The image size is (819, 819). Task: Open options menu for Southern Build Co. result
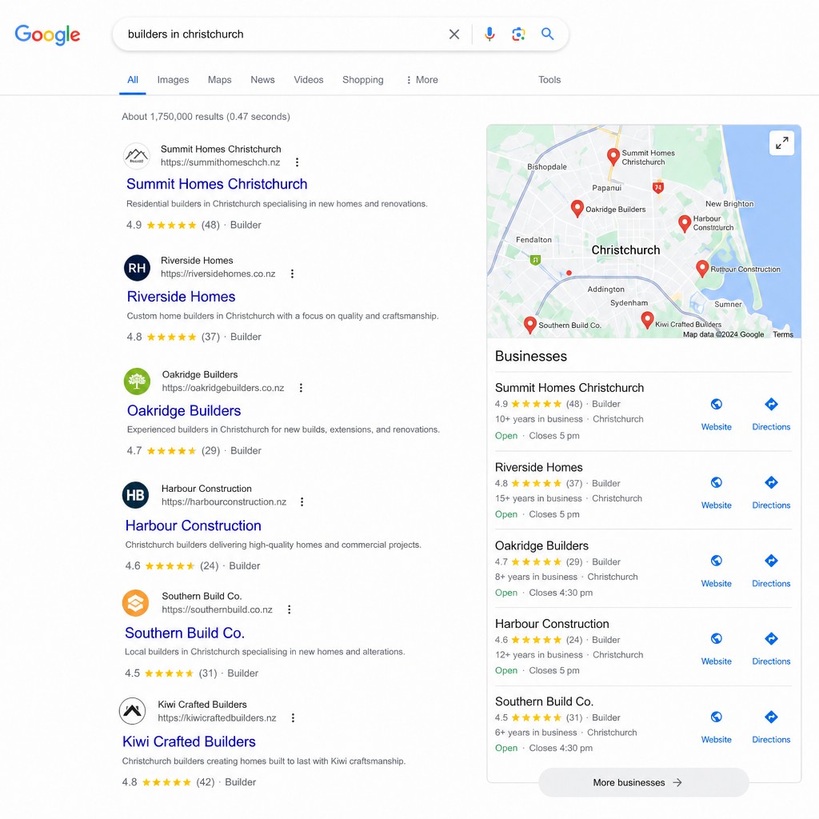coord(289,609)
